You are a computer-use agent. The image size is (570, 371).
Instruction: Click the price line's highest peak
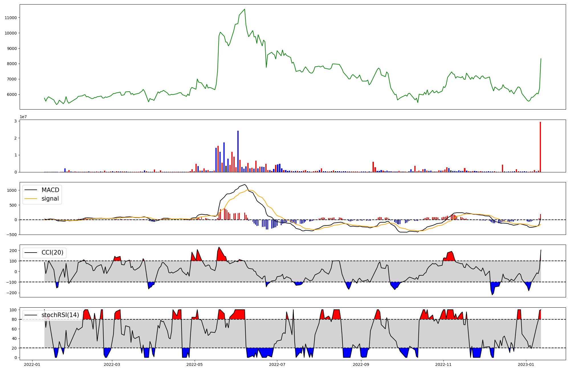click(245, 9)
